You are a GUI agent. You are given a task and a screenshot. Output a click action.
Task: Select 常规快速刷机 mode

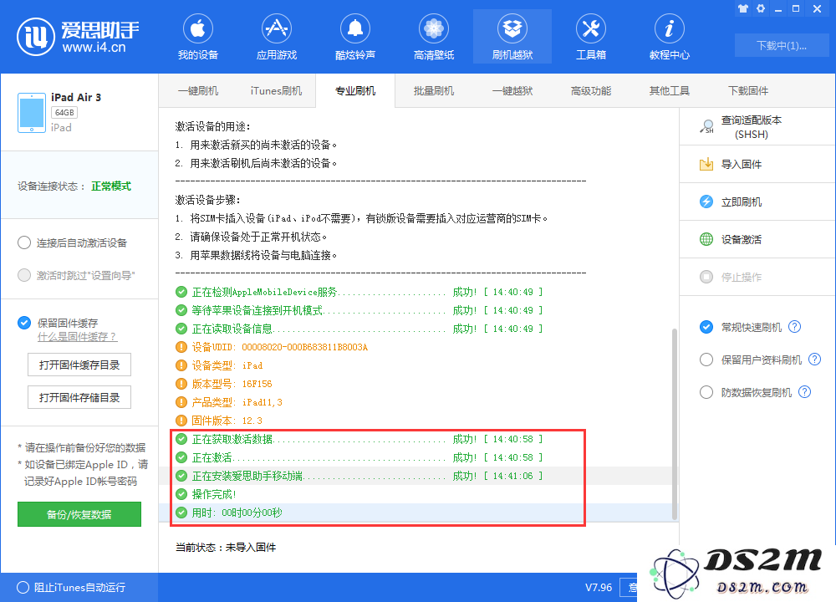coord(706,327)
